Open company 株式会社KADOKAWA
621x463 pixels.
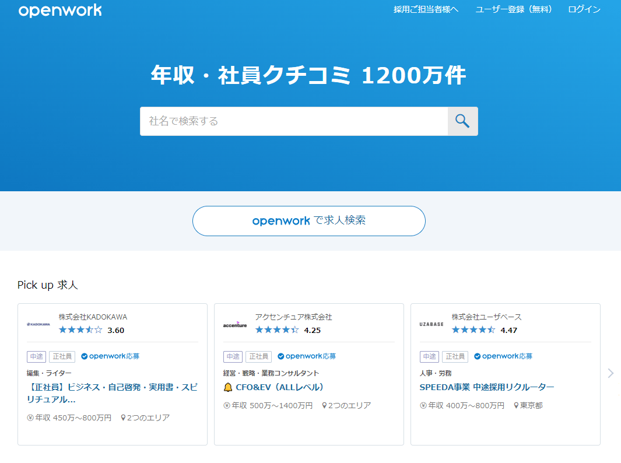pos(93,317)
